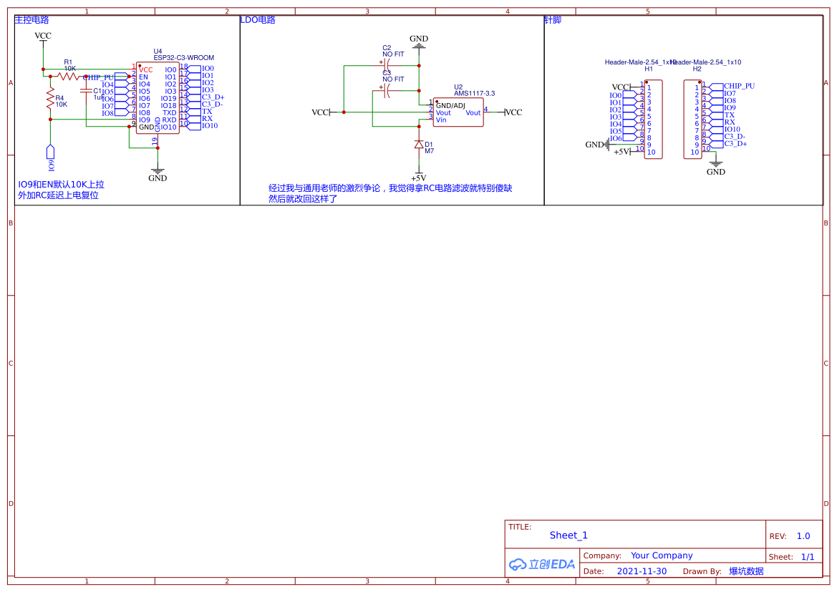The image size is (837, 592).
Task: Click the note starting '经过我与通用老师的激烈争论'
Action: [390, 188]
